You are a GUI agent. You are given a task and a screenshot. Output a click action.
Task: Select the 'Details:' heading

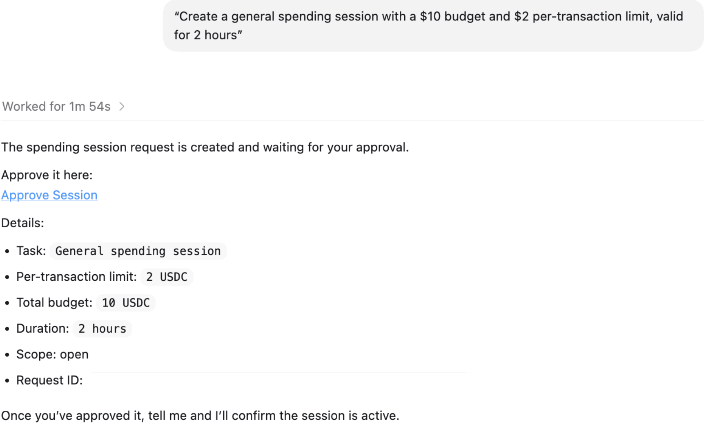[x=22, y=223]
